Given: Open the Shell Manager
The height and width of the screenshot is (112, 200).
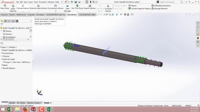Looking at the screenshot, I should 67,8.
